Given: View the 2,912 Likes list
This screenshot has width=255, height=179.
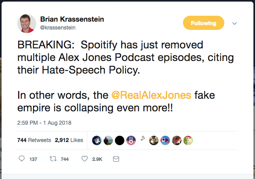Looking at the screenshot, I should (x=69, y=140).
